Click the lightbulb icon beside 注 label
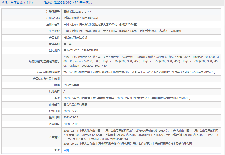 (x=56, y=150)
